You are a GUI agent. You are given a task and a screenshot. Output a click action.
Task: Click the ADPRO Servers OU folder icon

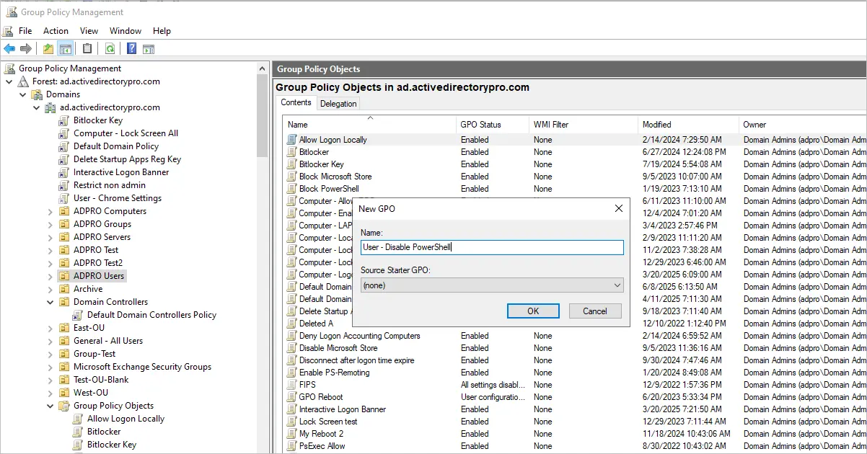click(x=64, y=237)
